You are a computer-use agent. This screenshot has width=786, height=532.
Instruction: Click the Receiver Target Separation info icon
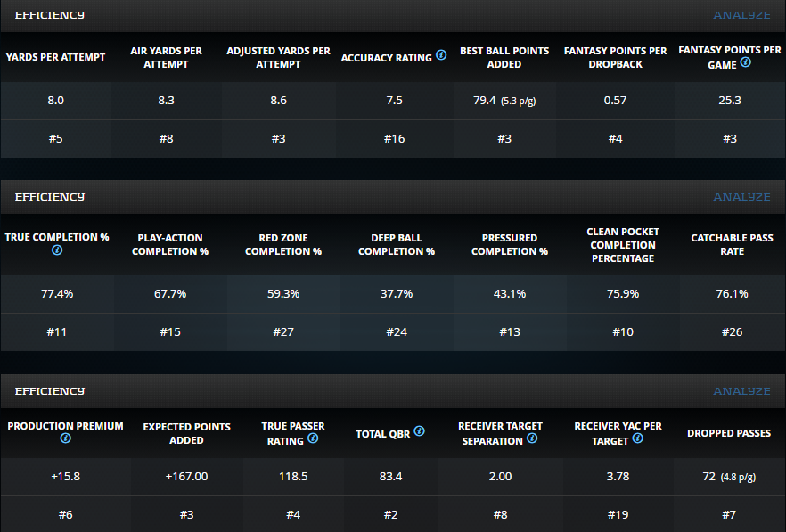pyautogui.click(x=532, y=438)
